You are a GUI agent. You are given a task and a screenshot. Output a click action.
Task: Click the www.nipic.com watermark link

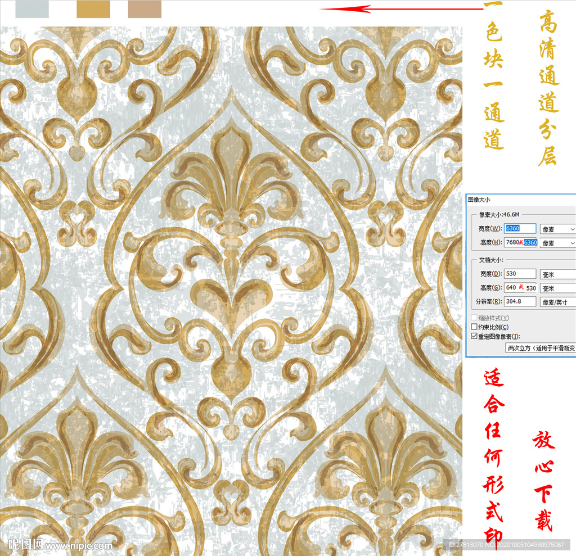coord(79,545)
